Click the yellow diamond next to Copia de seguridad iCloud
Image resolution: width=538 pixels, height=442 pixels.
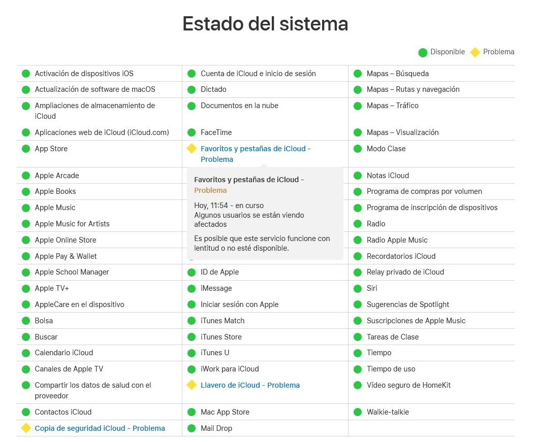pos(26,428)
